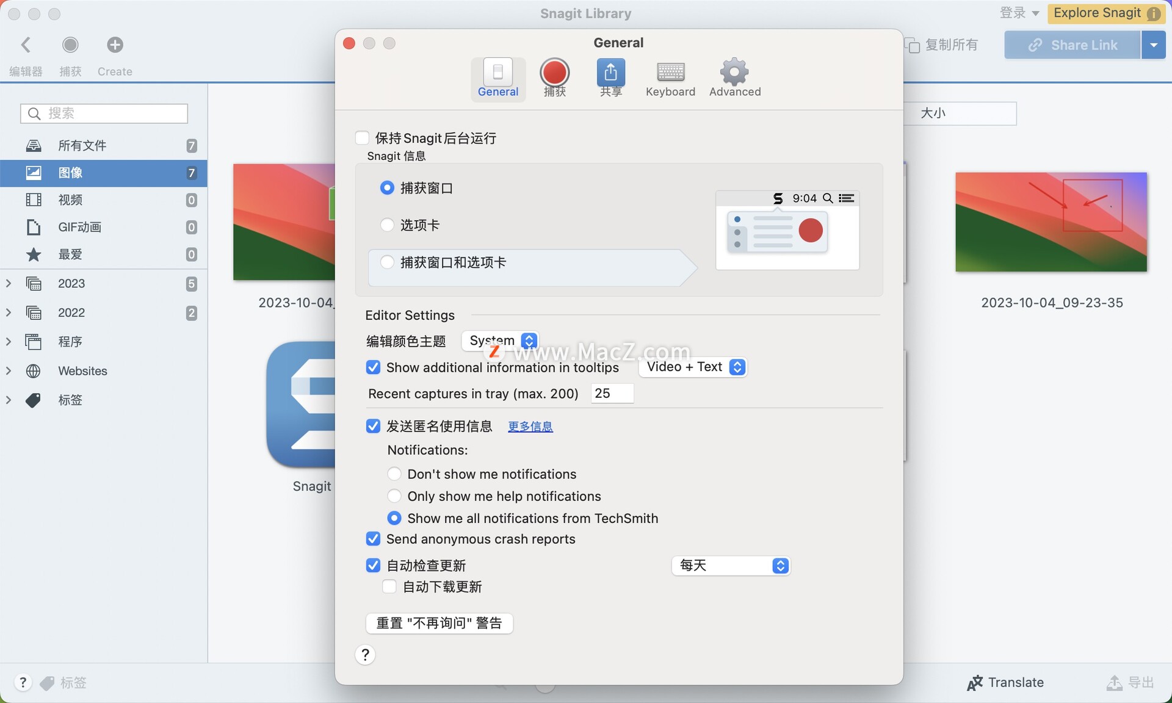
Task: Open help with the preferences question mark
Action: (x=365, y=655)
